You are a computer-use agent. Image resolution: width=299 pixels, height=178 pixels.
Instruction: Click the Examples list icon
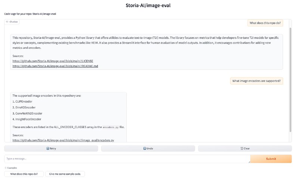(x=6, y=168)
